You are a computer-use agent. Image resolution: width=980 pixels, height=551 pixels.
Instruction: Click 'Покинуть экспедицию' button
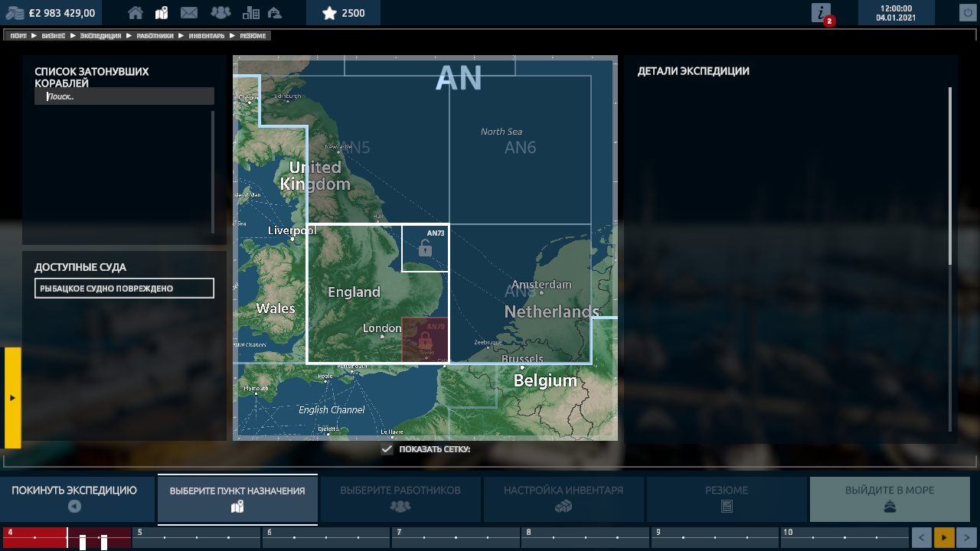74,497
